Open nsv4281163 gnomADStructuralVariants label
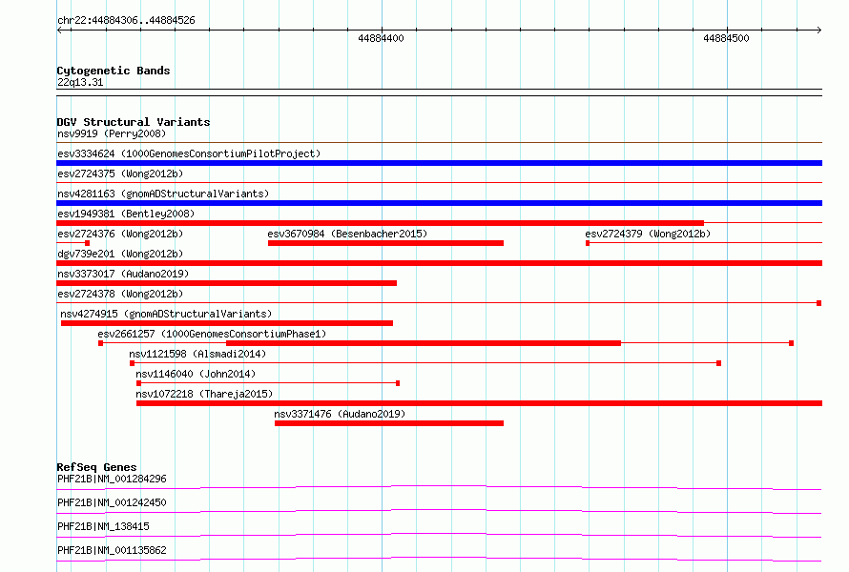This screenshot has height=572, width=849. (163, 194)
